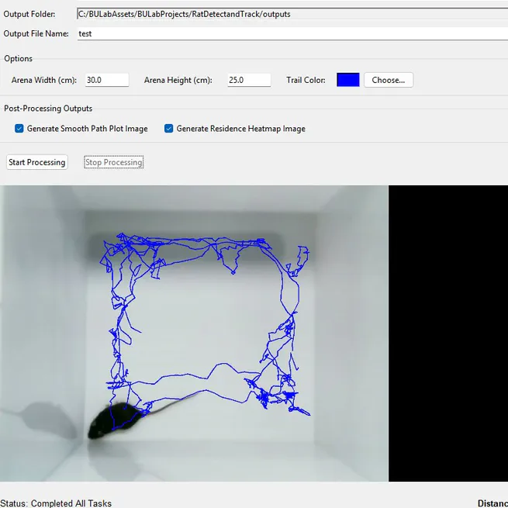The width and height of the screenshot is (508, 508).
Task: Click the 'Arena Width (cm):' label
Action: 44,80
